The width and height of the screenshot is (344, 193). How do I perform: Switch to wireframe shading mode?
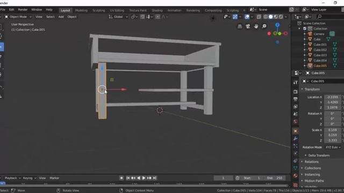coord(266,17)
